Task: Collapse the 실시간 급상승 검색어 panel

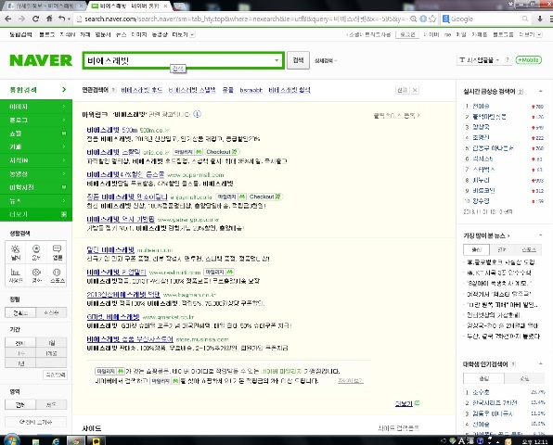Action: [x=540, y=91]
